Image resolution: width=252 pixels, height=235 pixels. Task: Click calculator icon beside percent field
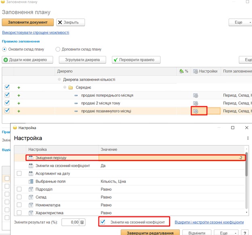[x=82, y=222]
